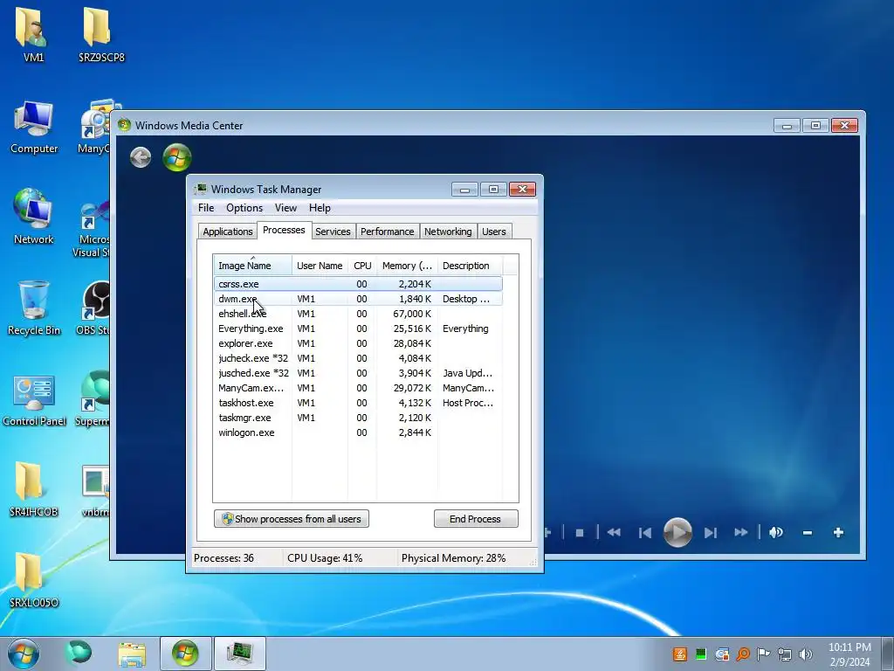This screenshot has height=671, width=894.
Task: Click the End Process button
Action: pyautogui.click(x=476, y=519)
